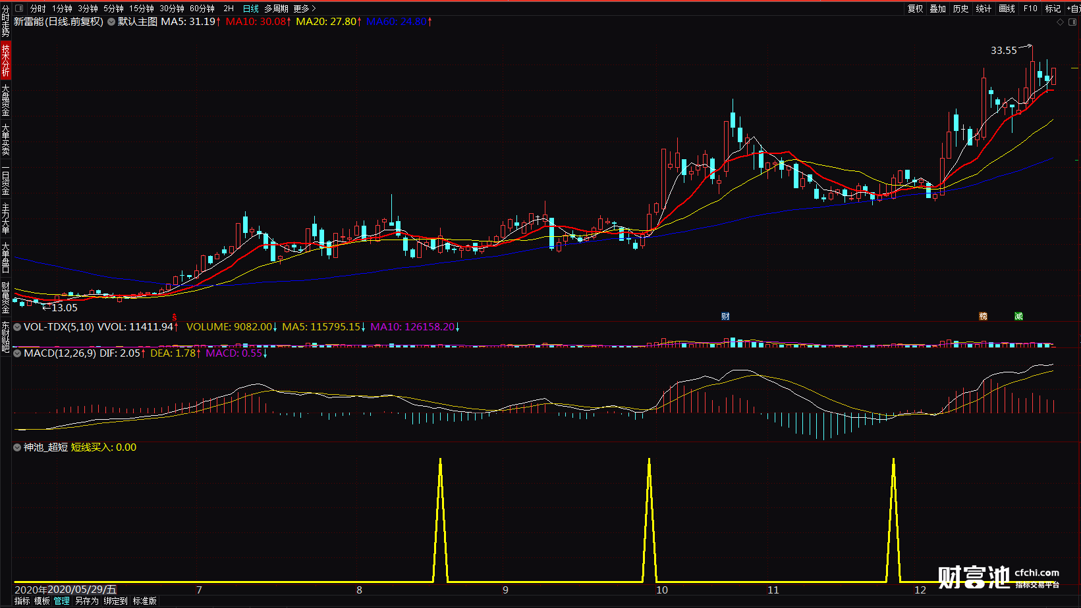Image resolution: width=1081 pixels, height=608 pixels.
Task: Click the diamond icon above the chart
Action: 1060,22
